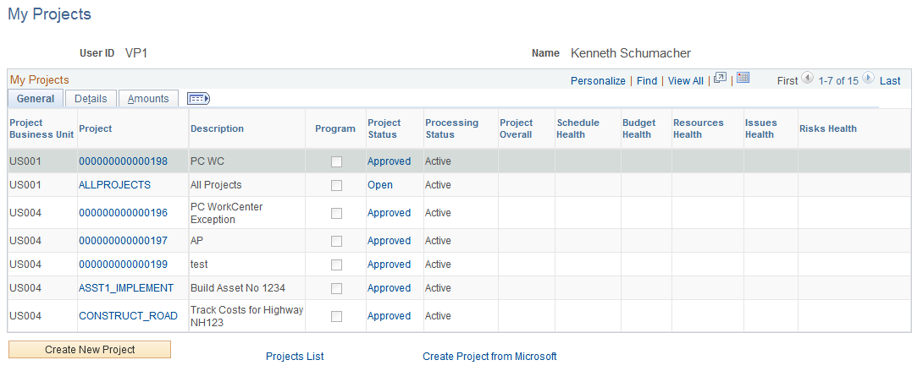Jump to Last page of rows

point(890,81)
